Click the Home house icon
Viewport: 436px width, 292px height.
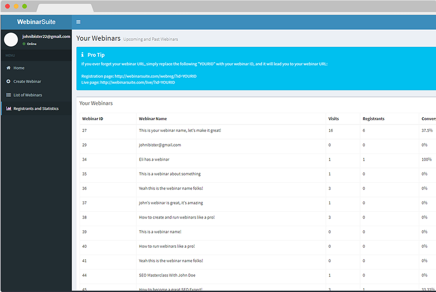[8, 68]
